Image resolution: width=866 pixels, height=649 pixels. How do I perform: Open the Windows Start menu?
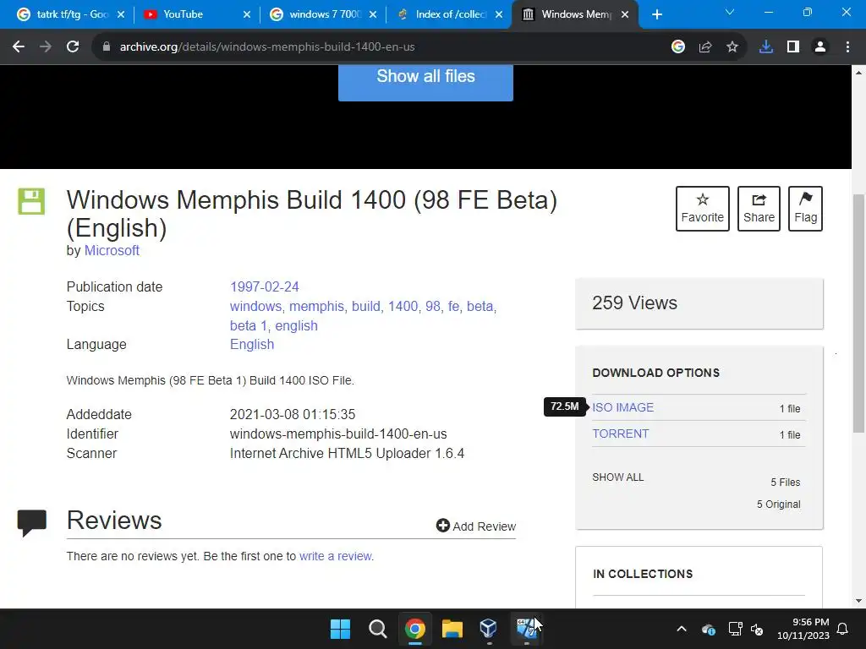click(340, 629)
